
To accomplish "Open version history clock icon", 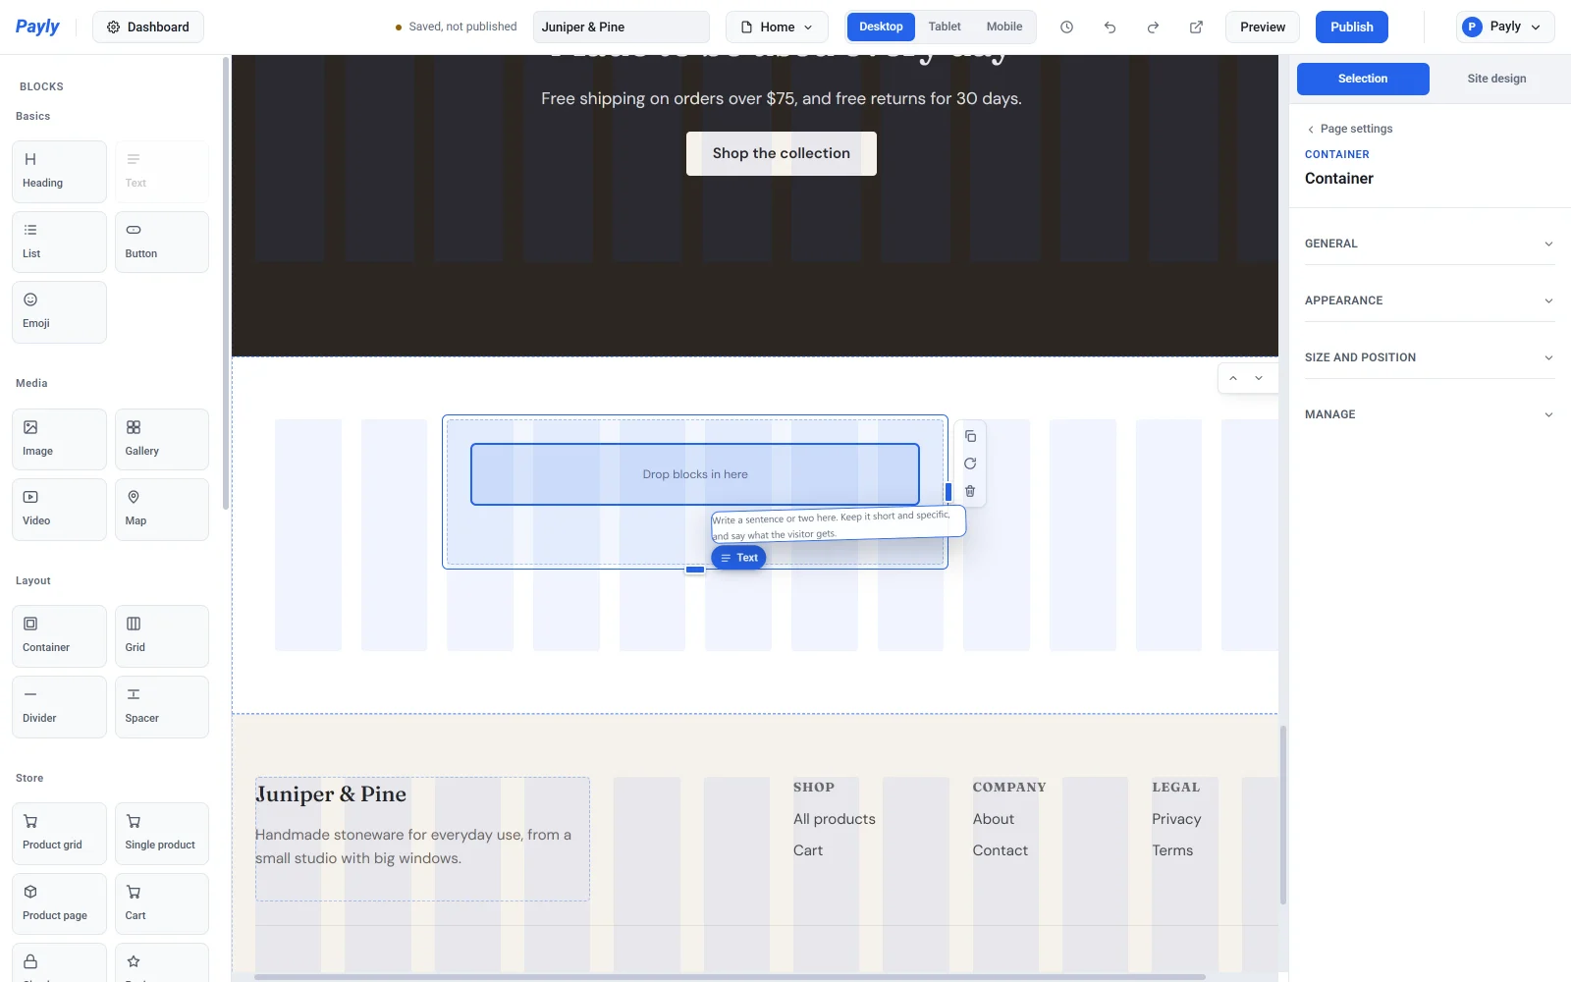I will (1066, 27).
